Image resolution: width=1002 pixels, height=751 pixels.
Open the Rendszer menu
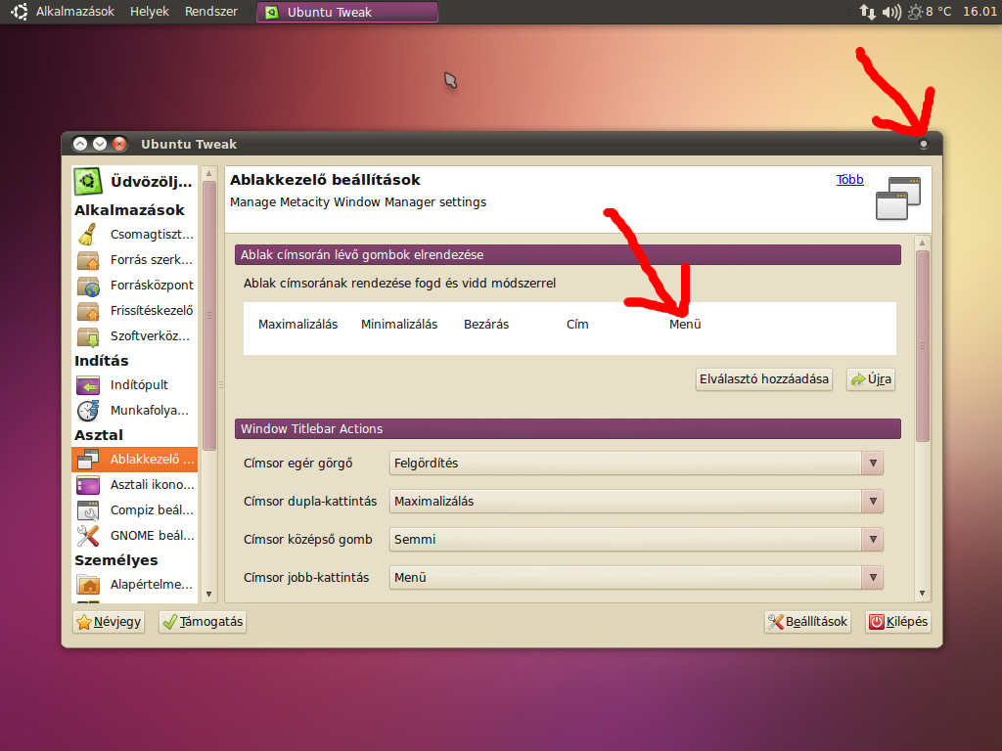coord(210,12)
